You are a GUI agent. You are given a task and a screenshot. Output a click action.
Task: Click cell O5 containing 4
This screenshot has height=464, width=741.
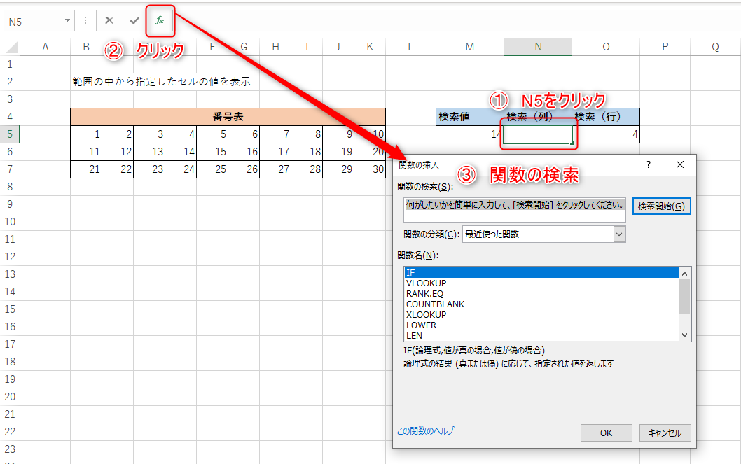606,134
